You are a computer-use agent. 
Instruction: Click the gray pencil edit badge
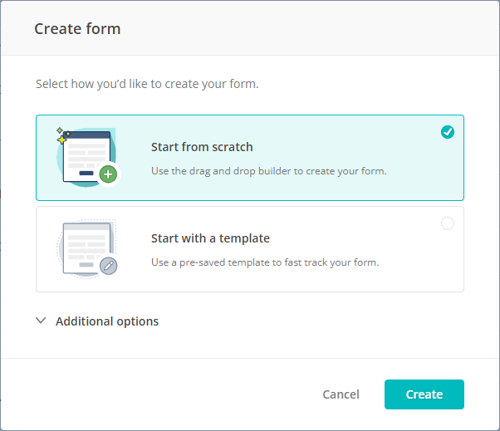coord(109,266)
